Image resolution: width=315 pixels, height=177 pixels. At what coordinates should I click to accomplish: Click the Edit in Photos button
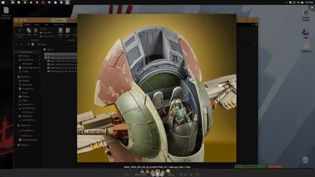click(141, 175)
